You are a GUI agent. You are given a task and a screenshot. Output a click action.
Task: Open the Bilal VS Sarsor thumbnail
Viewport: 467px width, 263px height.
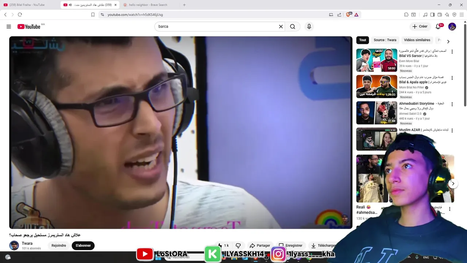[x=377, y=60]
